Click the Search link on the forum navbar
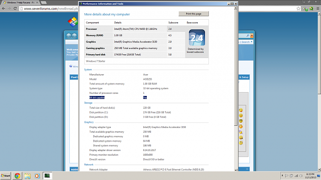This screenshot has width=321, height=180. coord(246,42)
